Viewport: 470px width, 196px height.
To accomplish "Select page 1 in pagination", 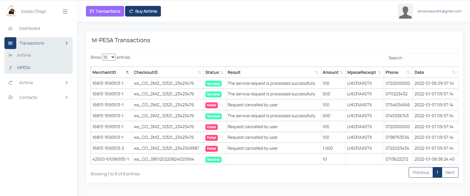I will click(437, 172).
